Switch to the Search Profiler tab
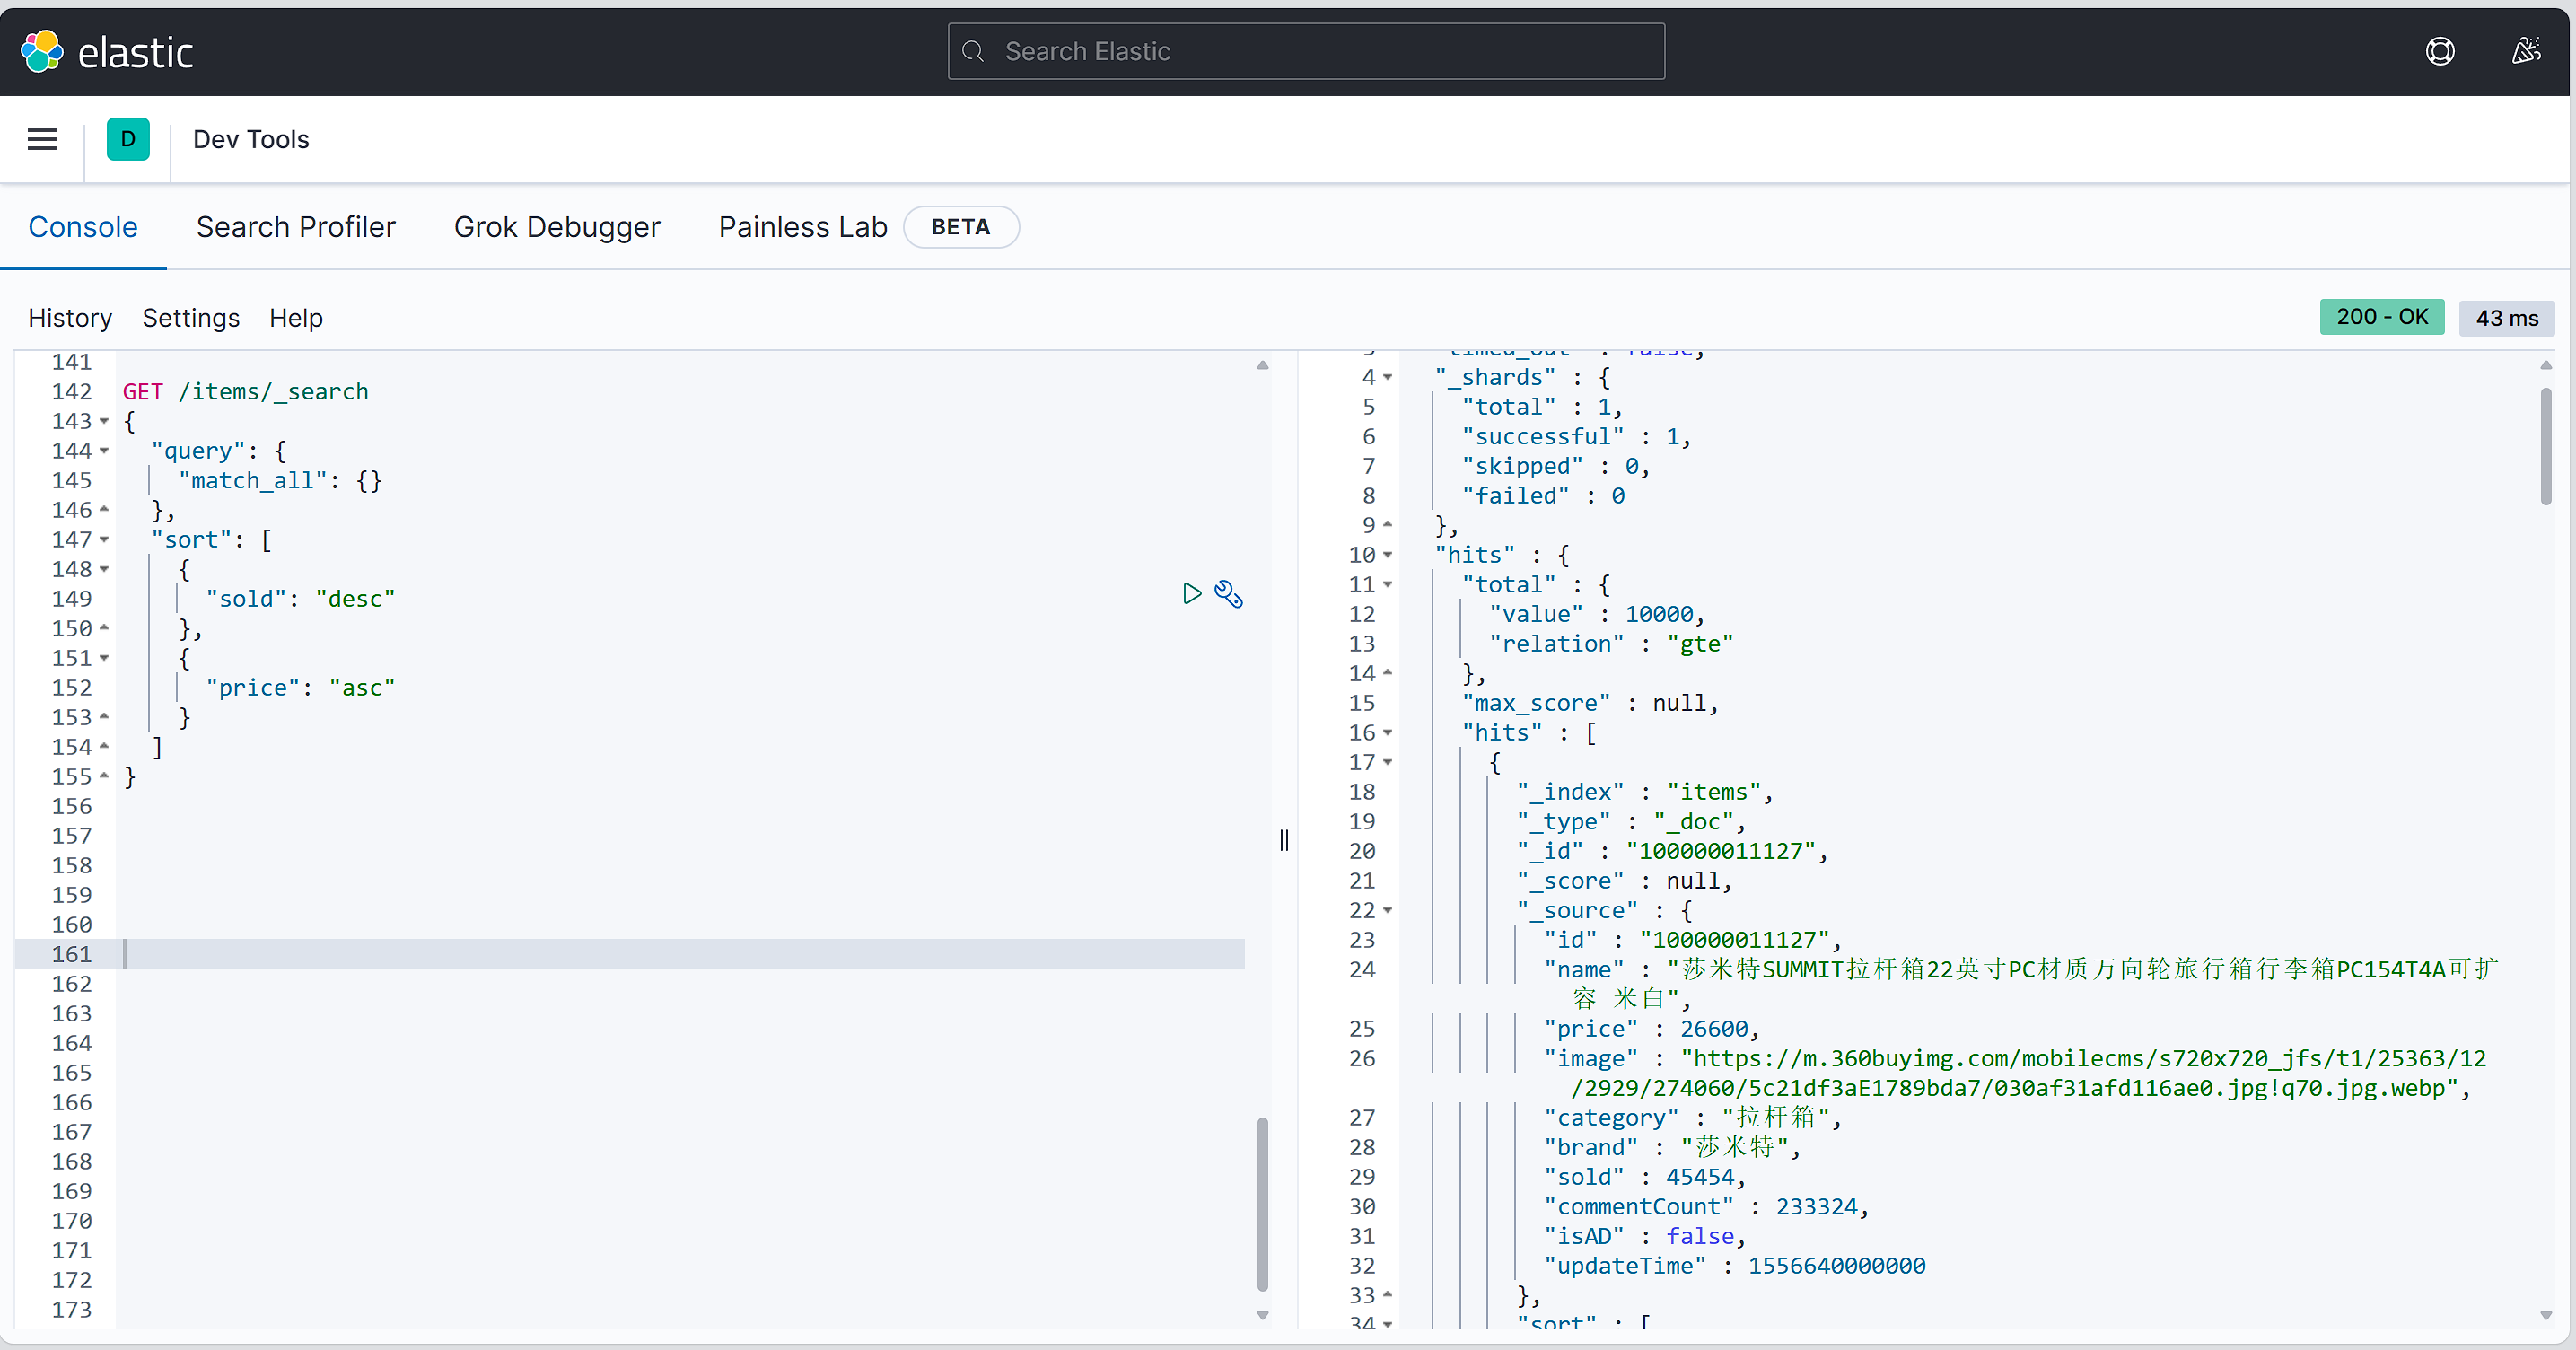 pyautogui.click(x=296, y=227)
